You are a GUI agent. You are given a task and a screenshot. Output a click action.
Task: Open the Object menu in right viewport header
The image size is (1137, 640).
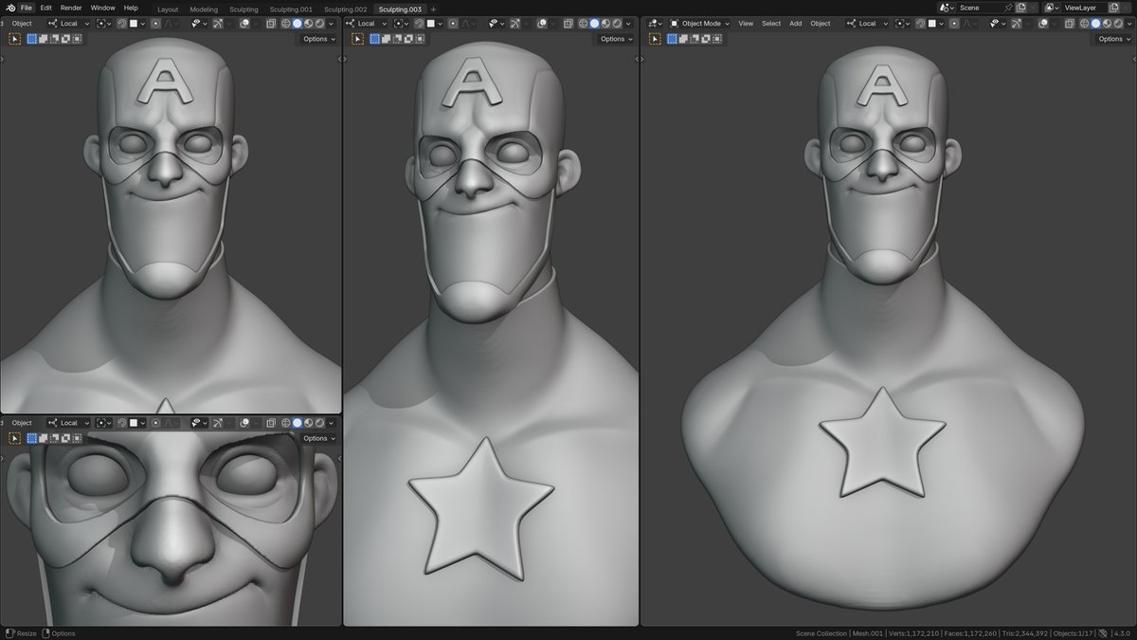coord(821,24)
